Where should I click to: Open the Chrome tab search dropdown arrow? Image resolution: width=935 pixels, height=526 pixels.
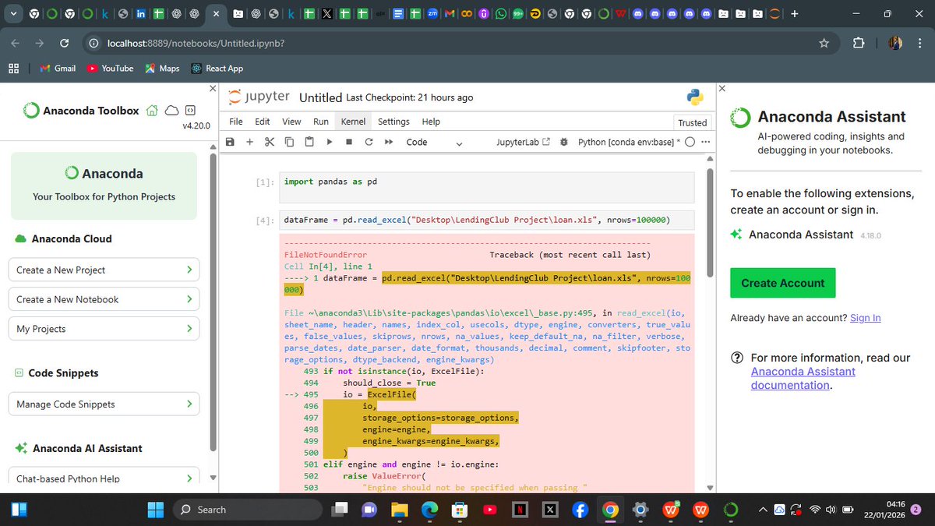point(12,14)
